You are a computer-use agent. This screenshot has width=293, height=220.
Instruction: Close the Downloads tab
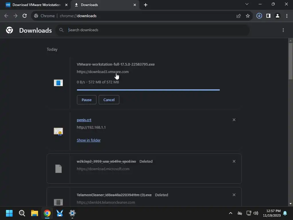(x=135, y=5)
